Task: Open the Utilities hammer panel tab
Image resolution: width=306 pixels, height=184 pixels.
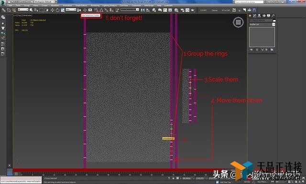Action: 273,16
